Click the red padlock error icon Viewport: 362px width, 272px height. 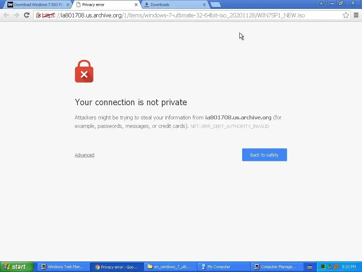coord(84,71)
